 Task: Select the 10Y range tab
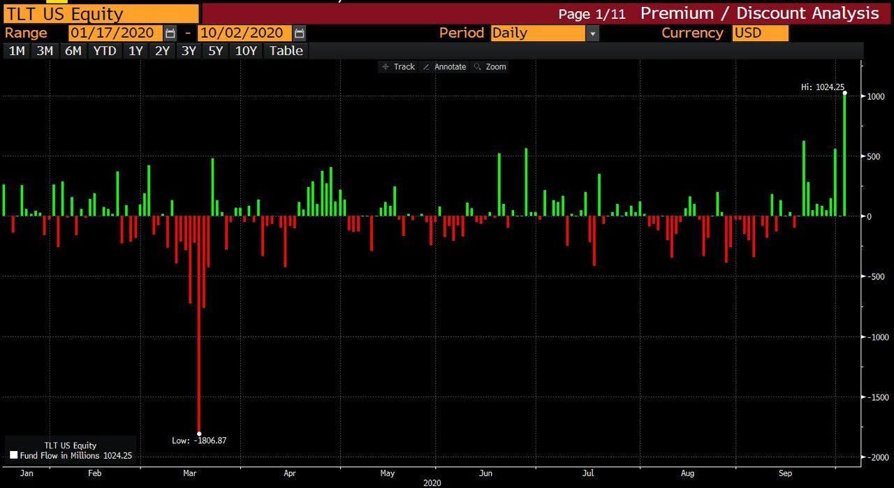(x=246, y=50)
